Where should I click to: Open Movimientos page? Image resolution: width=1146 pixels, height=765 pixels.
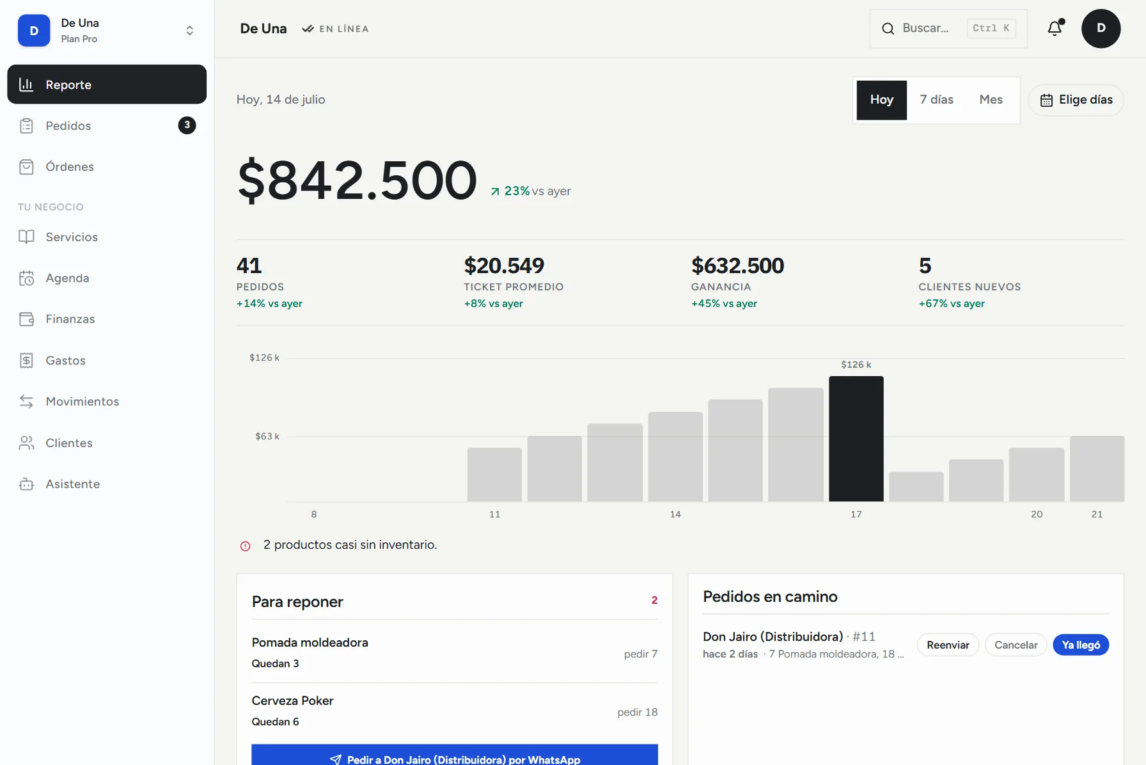tap(107, 402)
